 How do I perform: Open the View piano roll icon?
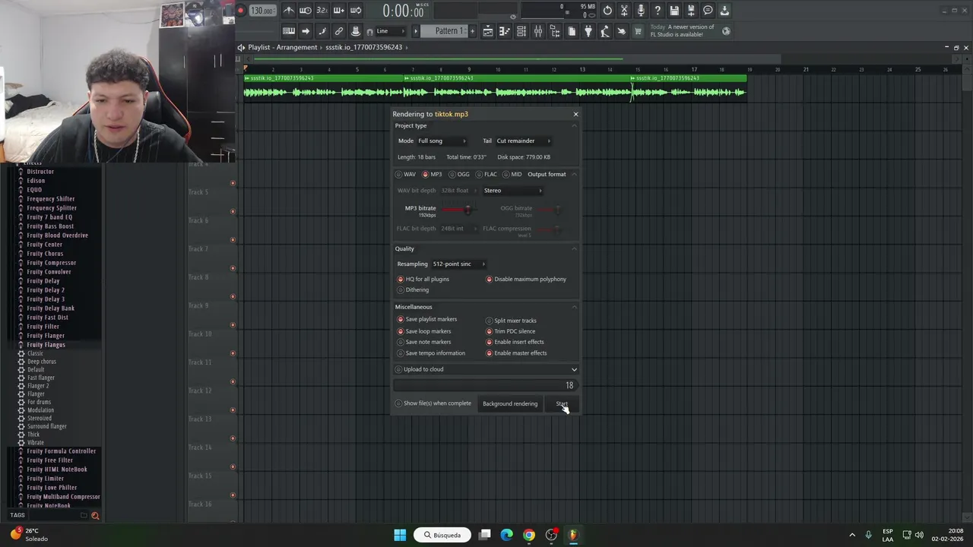click(505, 31)
